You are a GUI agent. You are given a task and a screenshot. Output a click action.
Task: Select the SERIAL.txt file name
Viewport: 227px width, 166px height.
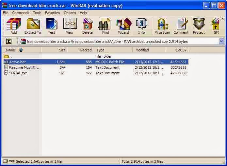[x=18, y=73]
